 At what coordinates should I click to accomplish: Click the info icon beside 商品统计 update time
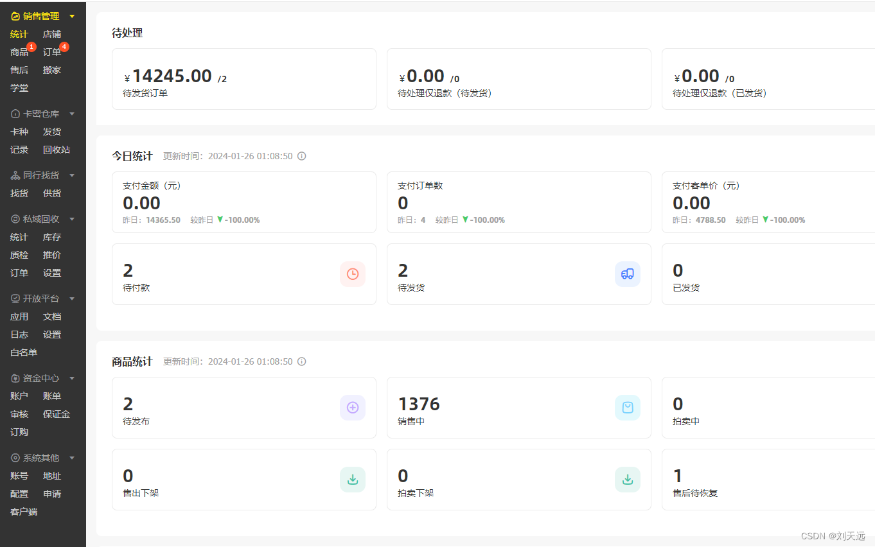pos(301,361)
